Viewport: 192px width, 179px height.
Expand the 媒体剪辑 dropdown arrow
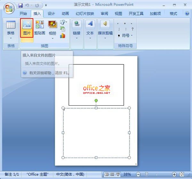click(x=105, y=38)
